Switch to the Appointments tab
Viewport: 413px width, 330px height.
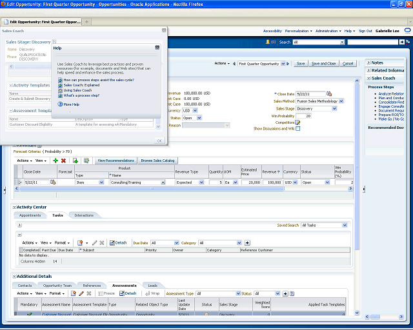tap(30, 215)
